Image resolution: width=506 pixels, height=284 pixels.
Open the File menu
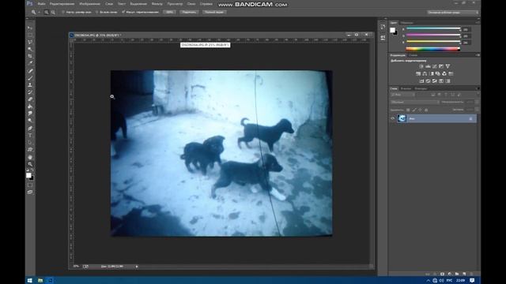pyautogui.click(x=41, y=4)
